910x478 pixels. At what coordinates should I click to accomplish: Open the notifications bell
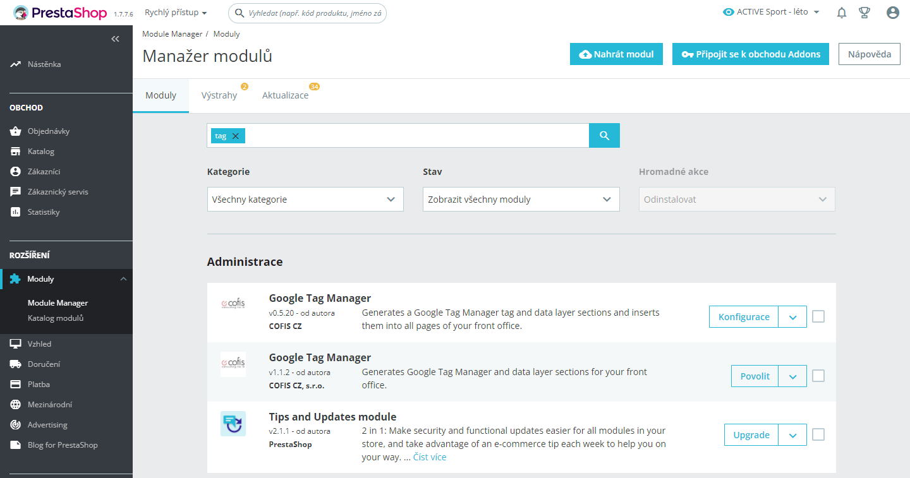coord(842,13)
